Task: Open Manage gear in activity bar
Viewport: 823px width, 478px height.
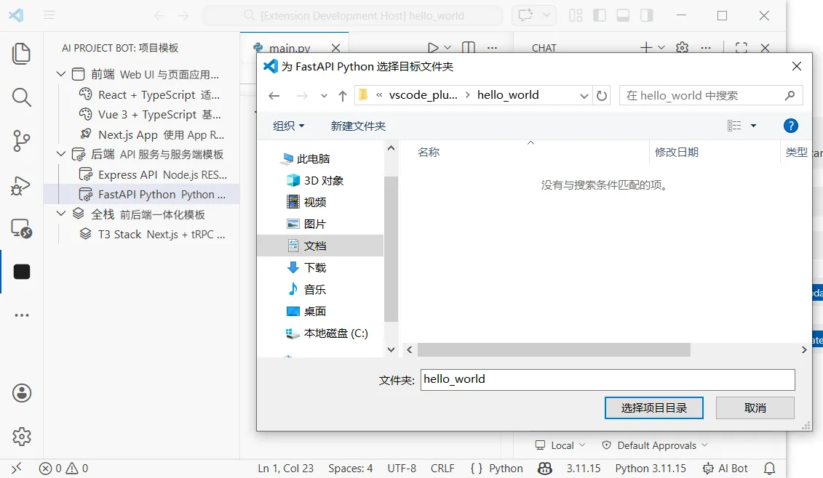Action: 22,436
